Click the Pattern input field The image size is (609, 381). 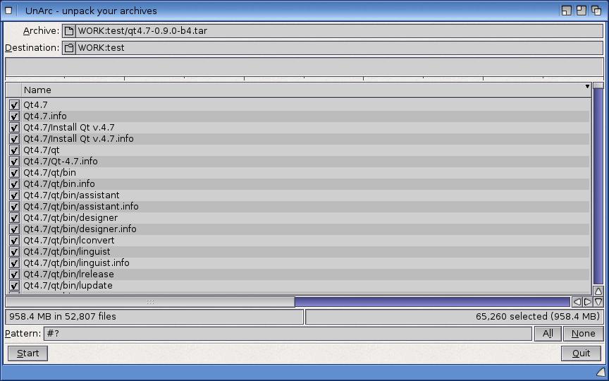(x=288, y=334)
